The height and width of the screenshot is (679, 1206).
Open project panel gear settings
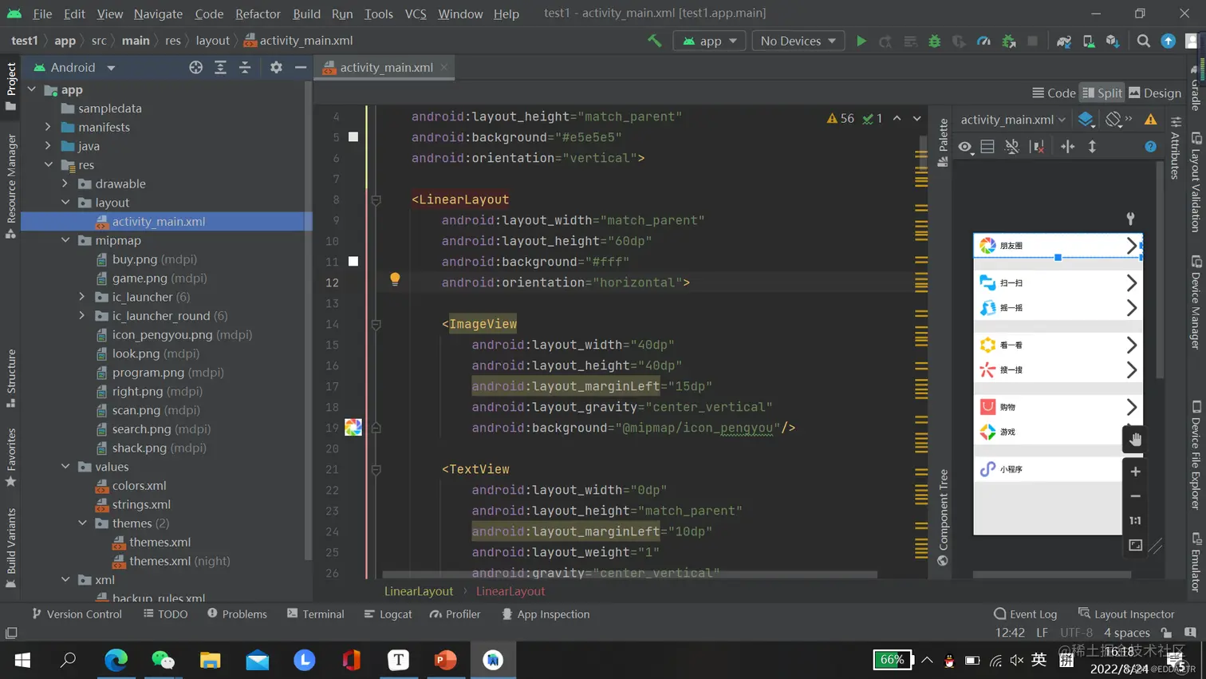276,68
